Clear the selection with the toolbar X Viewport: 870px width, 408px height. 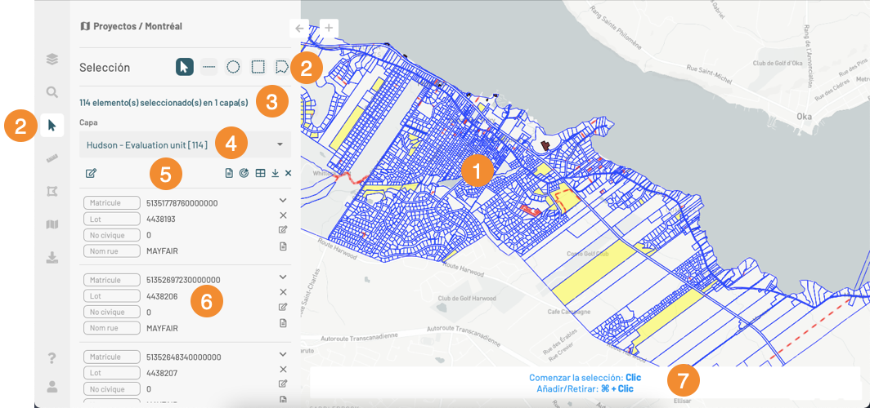[x=289, y=173]
